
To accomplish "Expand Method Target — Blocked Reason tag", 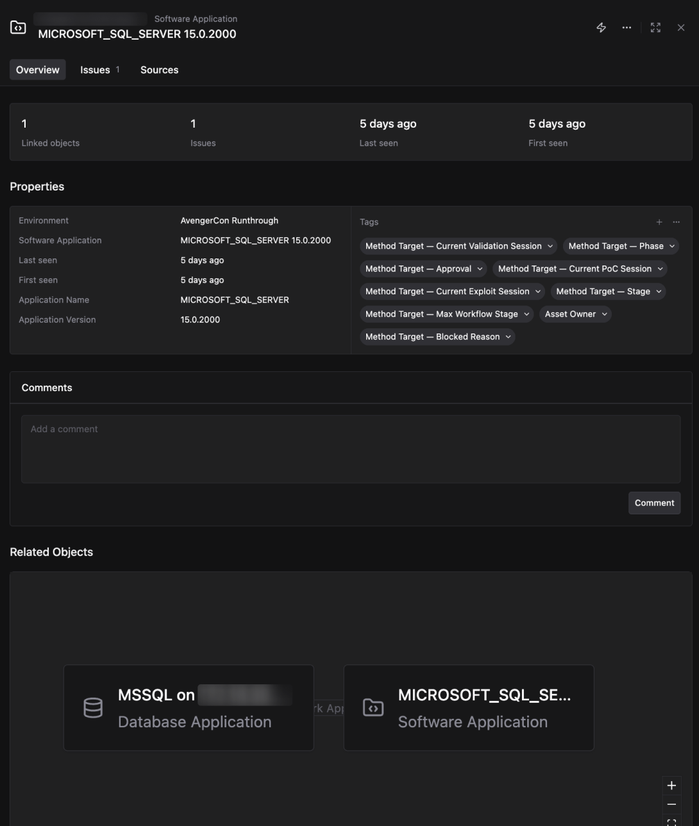I will coord(437,337).
